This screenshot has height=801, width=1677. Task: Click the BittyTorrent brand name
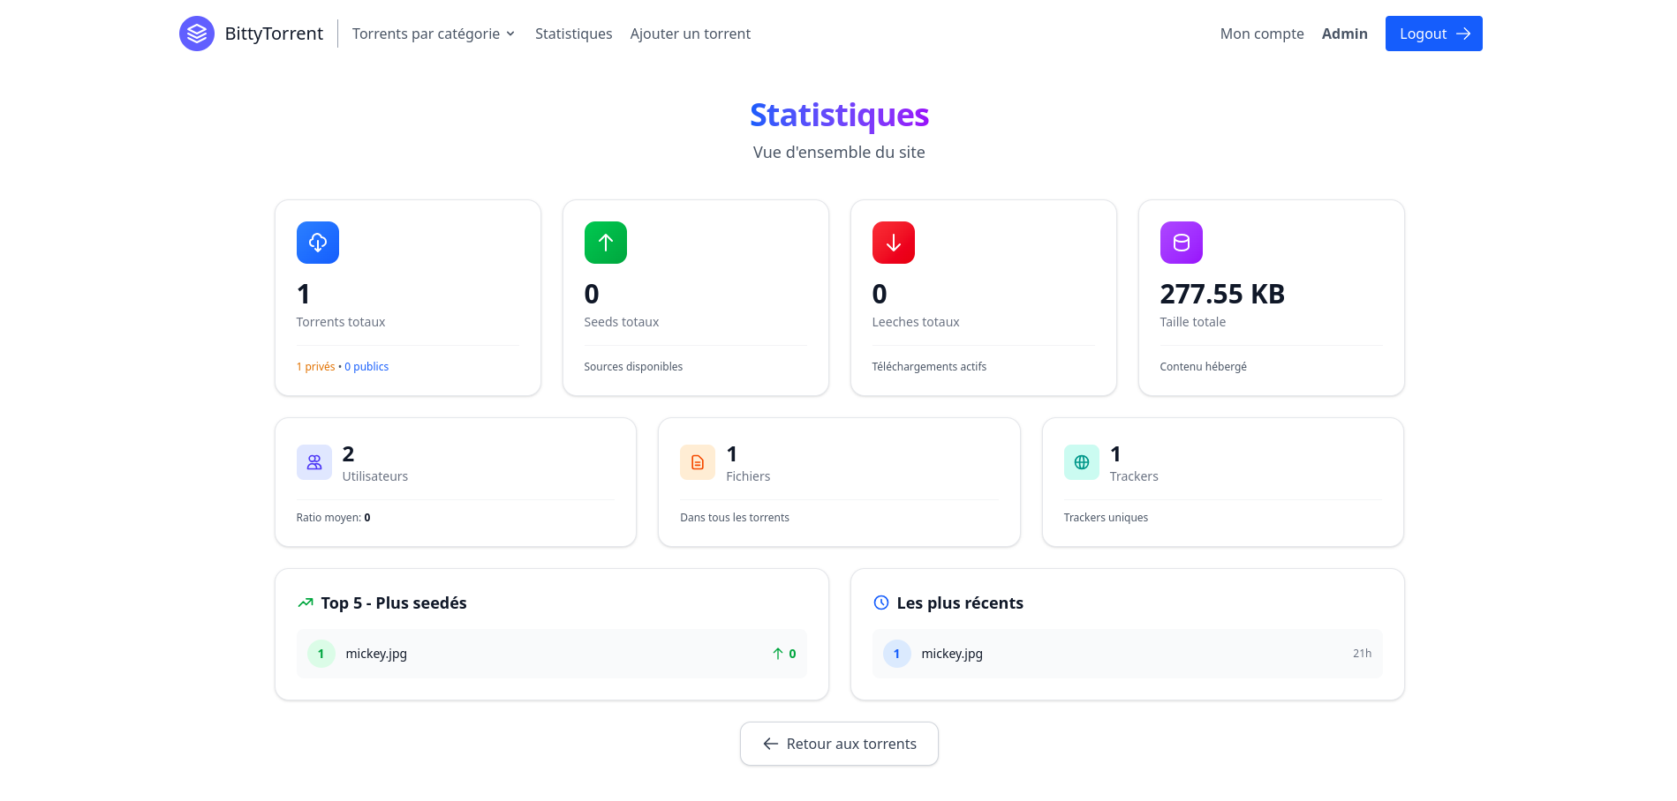coord(274,34)
